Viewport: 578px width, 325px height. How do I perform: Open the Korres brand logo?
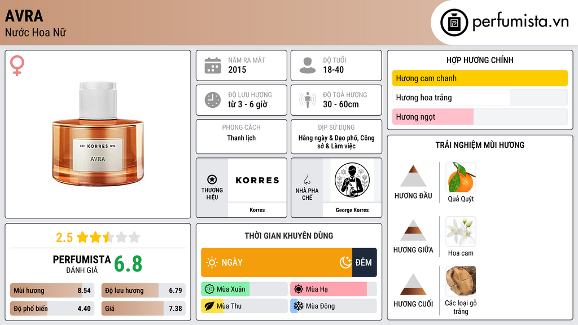257,180
